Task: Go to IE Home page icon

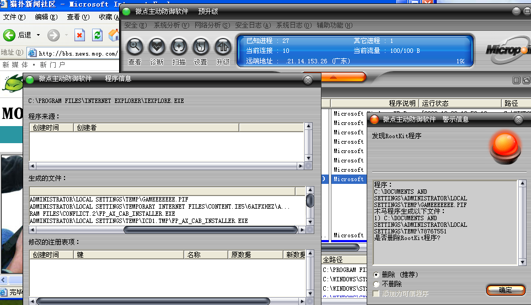Action: tap(114, 35)
